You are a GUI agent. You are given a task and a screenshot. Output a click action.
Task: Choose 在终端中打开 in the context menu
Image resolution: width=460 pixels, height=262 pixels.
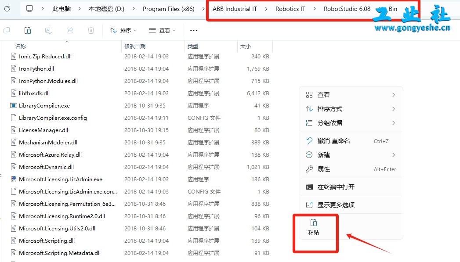click(351, 187)
